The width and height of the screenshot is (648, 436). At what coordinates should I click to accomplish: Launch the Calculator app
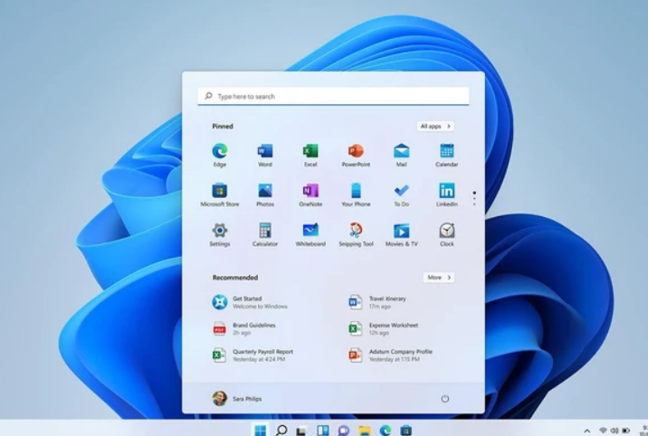[x=265, y=234]
